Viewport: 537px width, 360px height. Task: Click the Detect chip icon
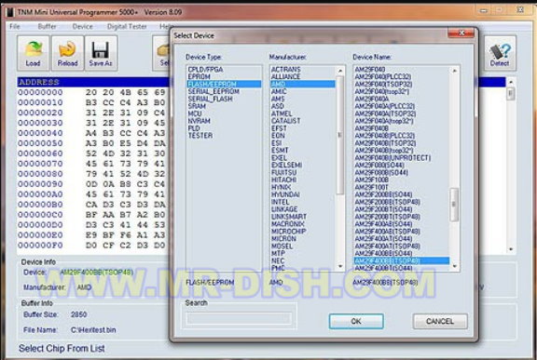500,53
